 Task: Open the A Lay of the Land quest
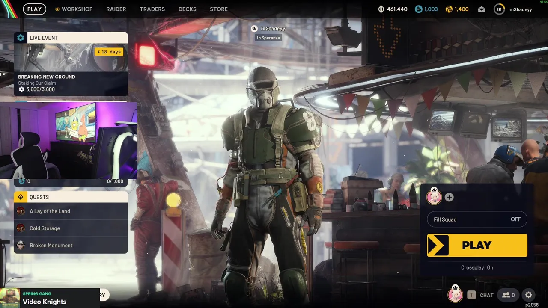[x=71, y=211]
